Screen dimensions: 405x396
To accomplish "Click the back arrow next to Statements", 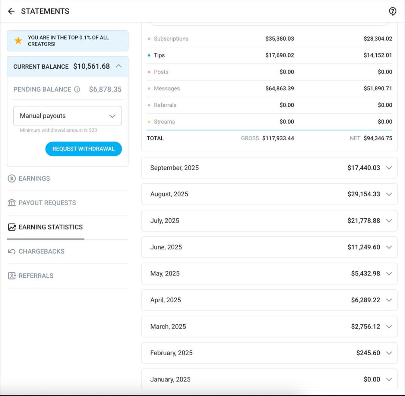I will [x=11, y=11].
